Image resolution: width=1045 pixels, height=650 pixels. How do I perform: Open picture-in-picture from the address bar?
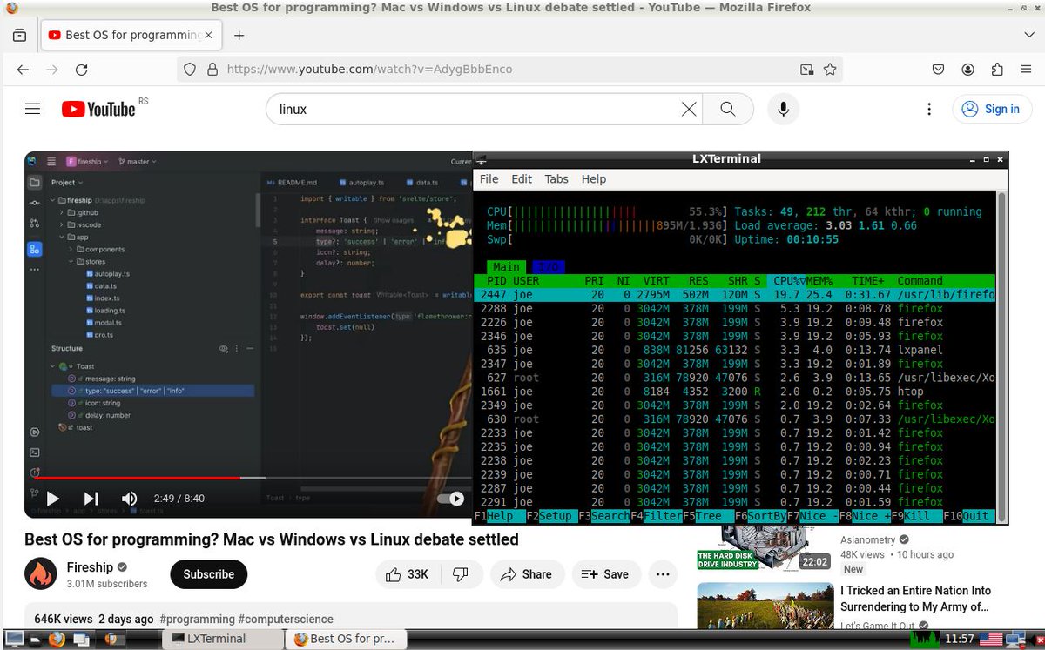point(807,70)
